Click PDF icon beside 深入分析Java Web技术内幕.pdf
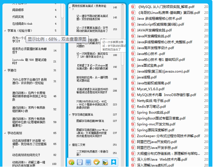 133,160
